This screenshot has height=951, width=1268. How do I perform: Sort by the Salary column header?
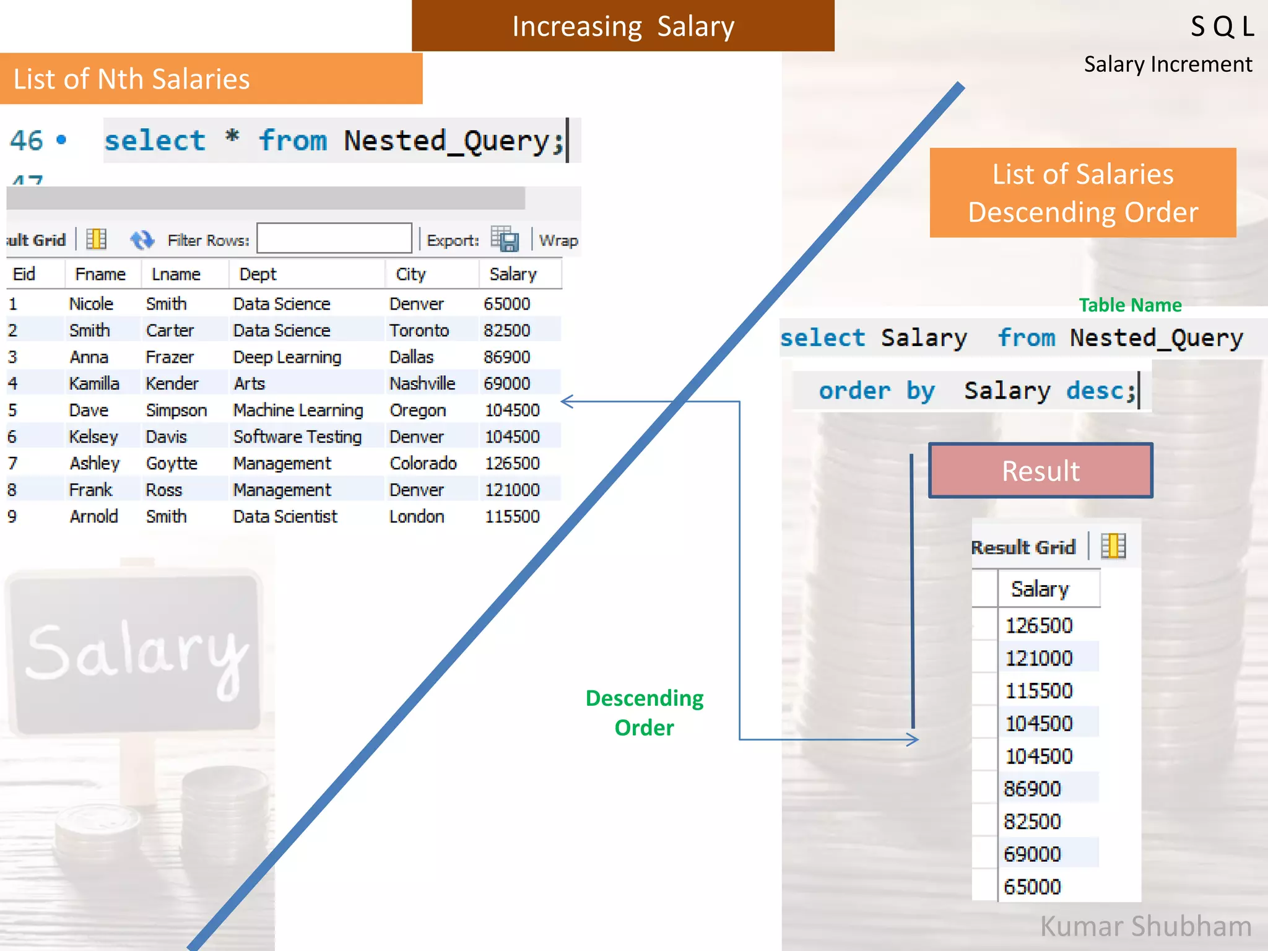513,274
